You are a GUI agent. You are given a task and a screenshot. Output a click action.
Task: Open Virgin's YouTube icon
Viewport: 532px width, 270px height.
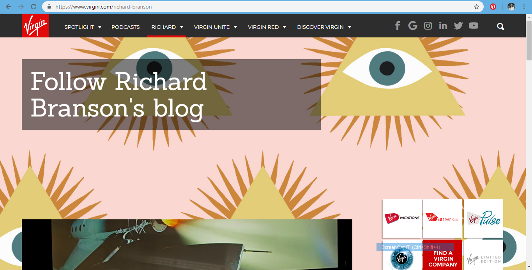coord(474,26)
